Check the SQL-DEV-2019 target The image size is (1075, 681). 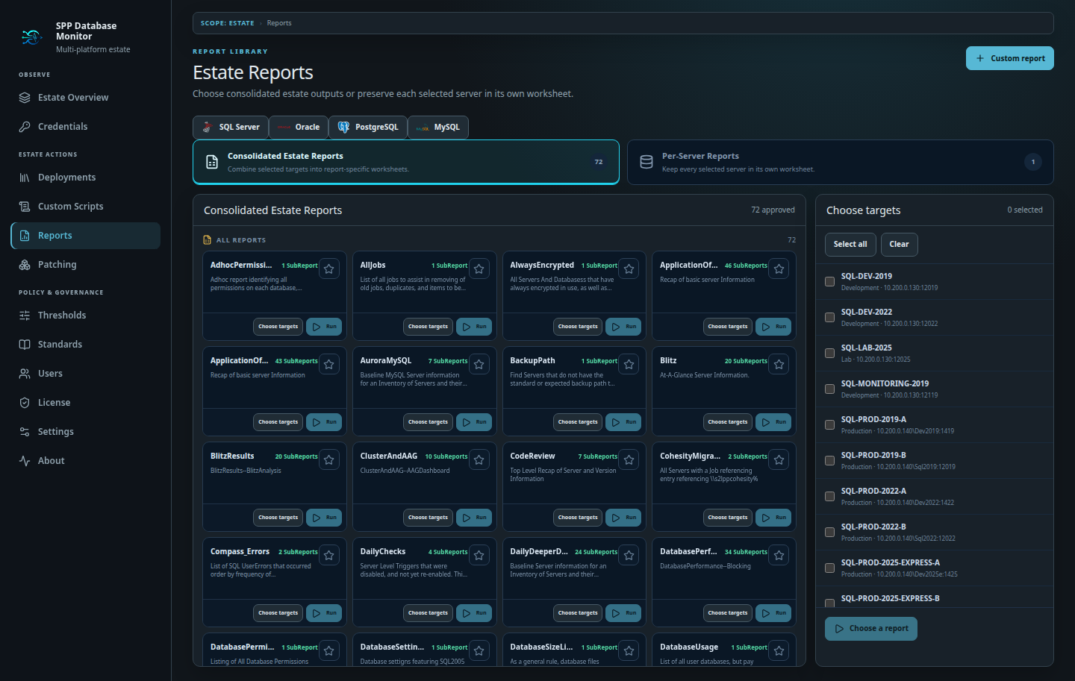[829, 282]
